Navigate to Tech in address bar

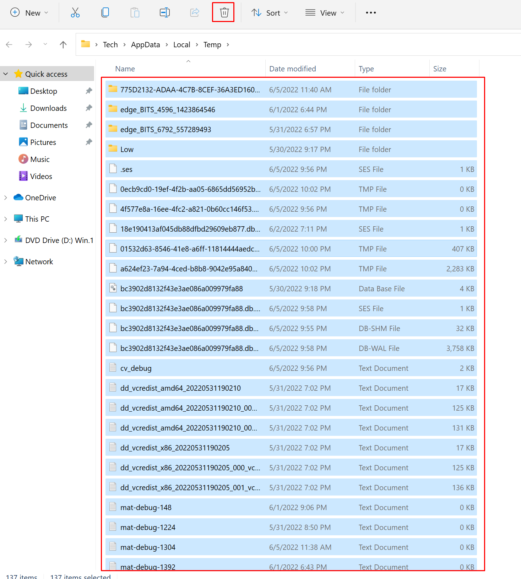(110, 44)
